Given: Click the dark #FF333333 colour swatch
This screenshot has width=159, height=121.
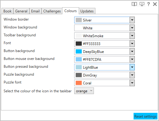Looking at the screenshot, I should [78, 44].
